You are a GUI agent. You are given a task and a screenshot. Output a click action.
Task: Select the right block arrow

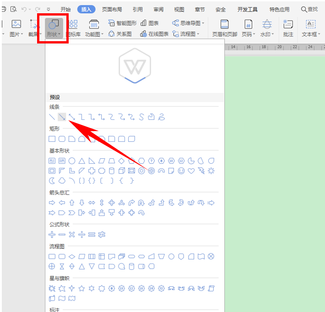click(52, 203)
